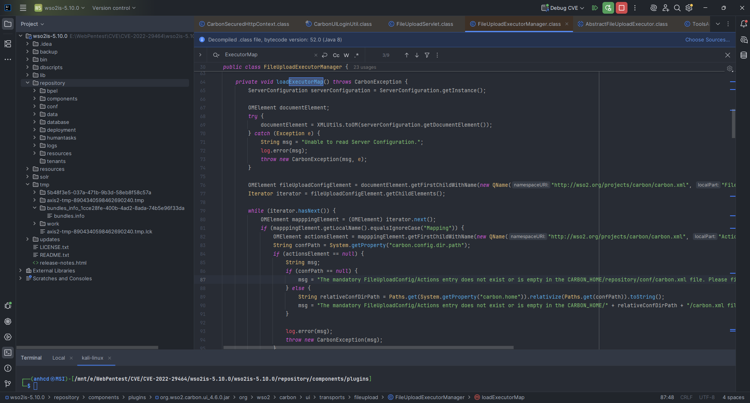This screenshot has width=750, height=403.
Task: Open the Debug tool window
Action: tap(8, 306)
